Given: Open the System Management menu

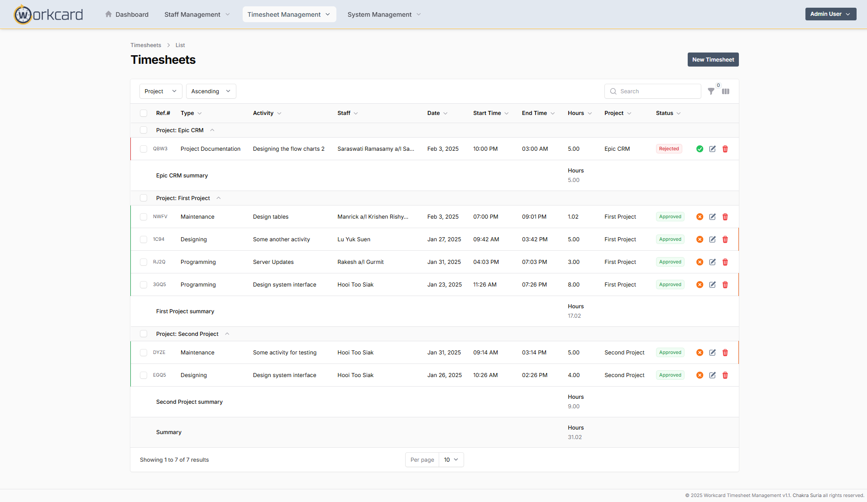Looking at the screenshot, I should [384, 14].
